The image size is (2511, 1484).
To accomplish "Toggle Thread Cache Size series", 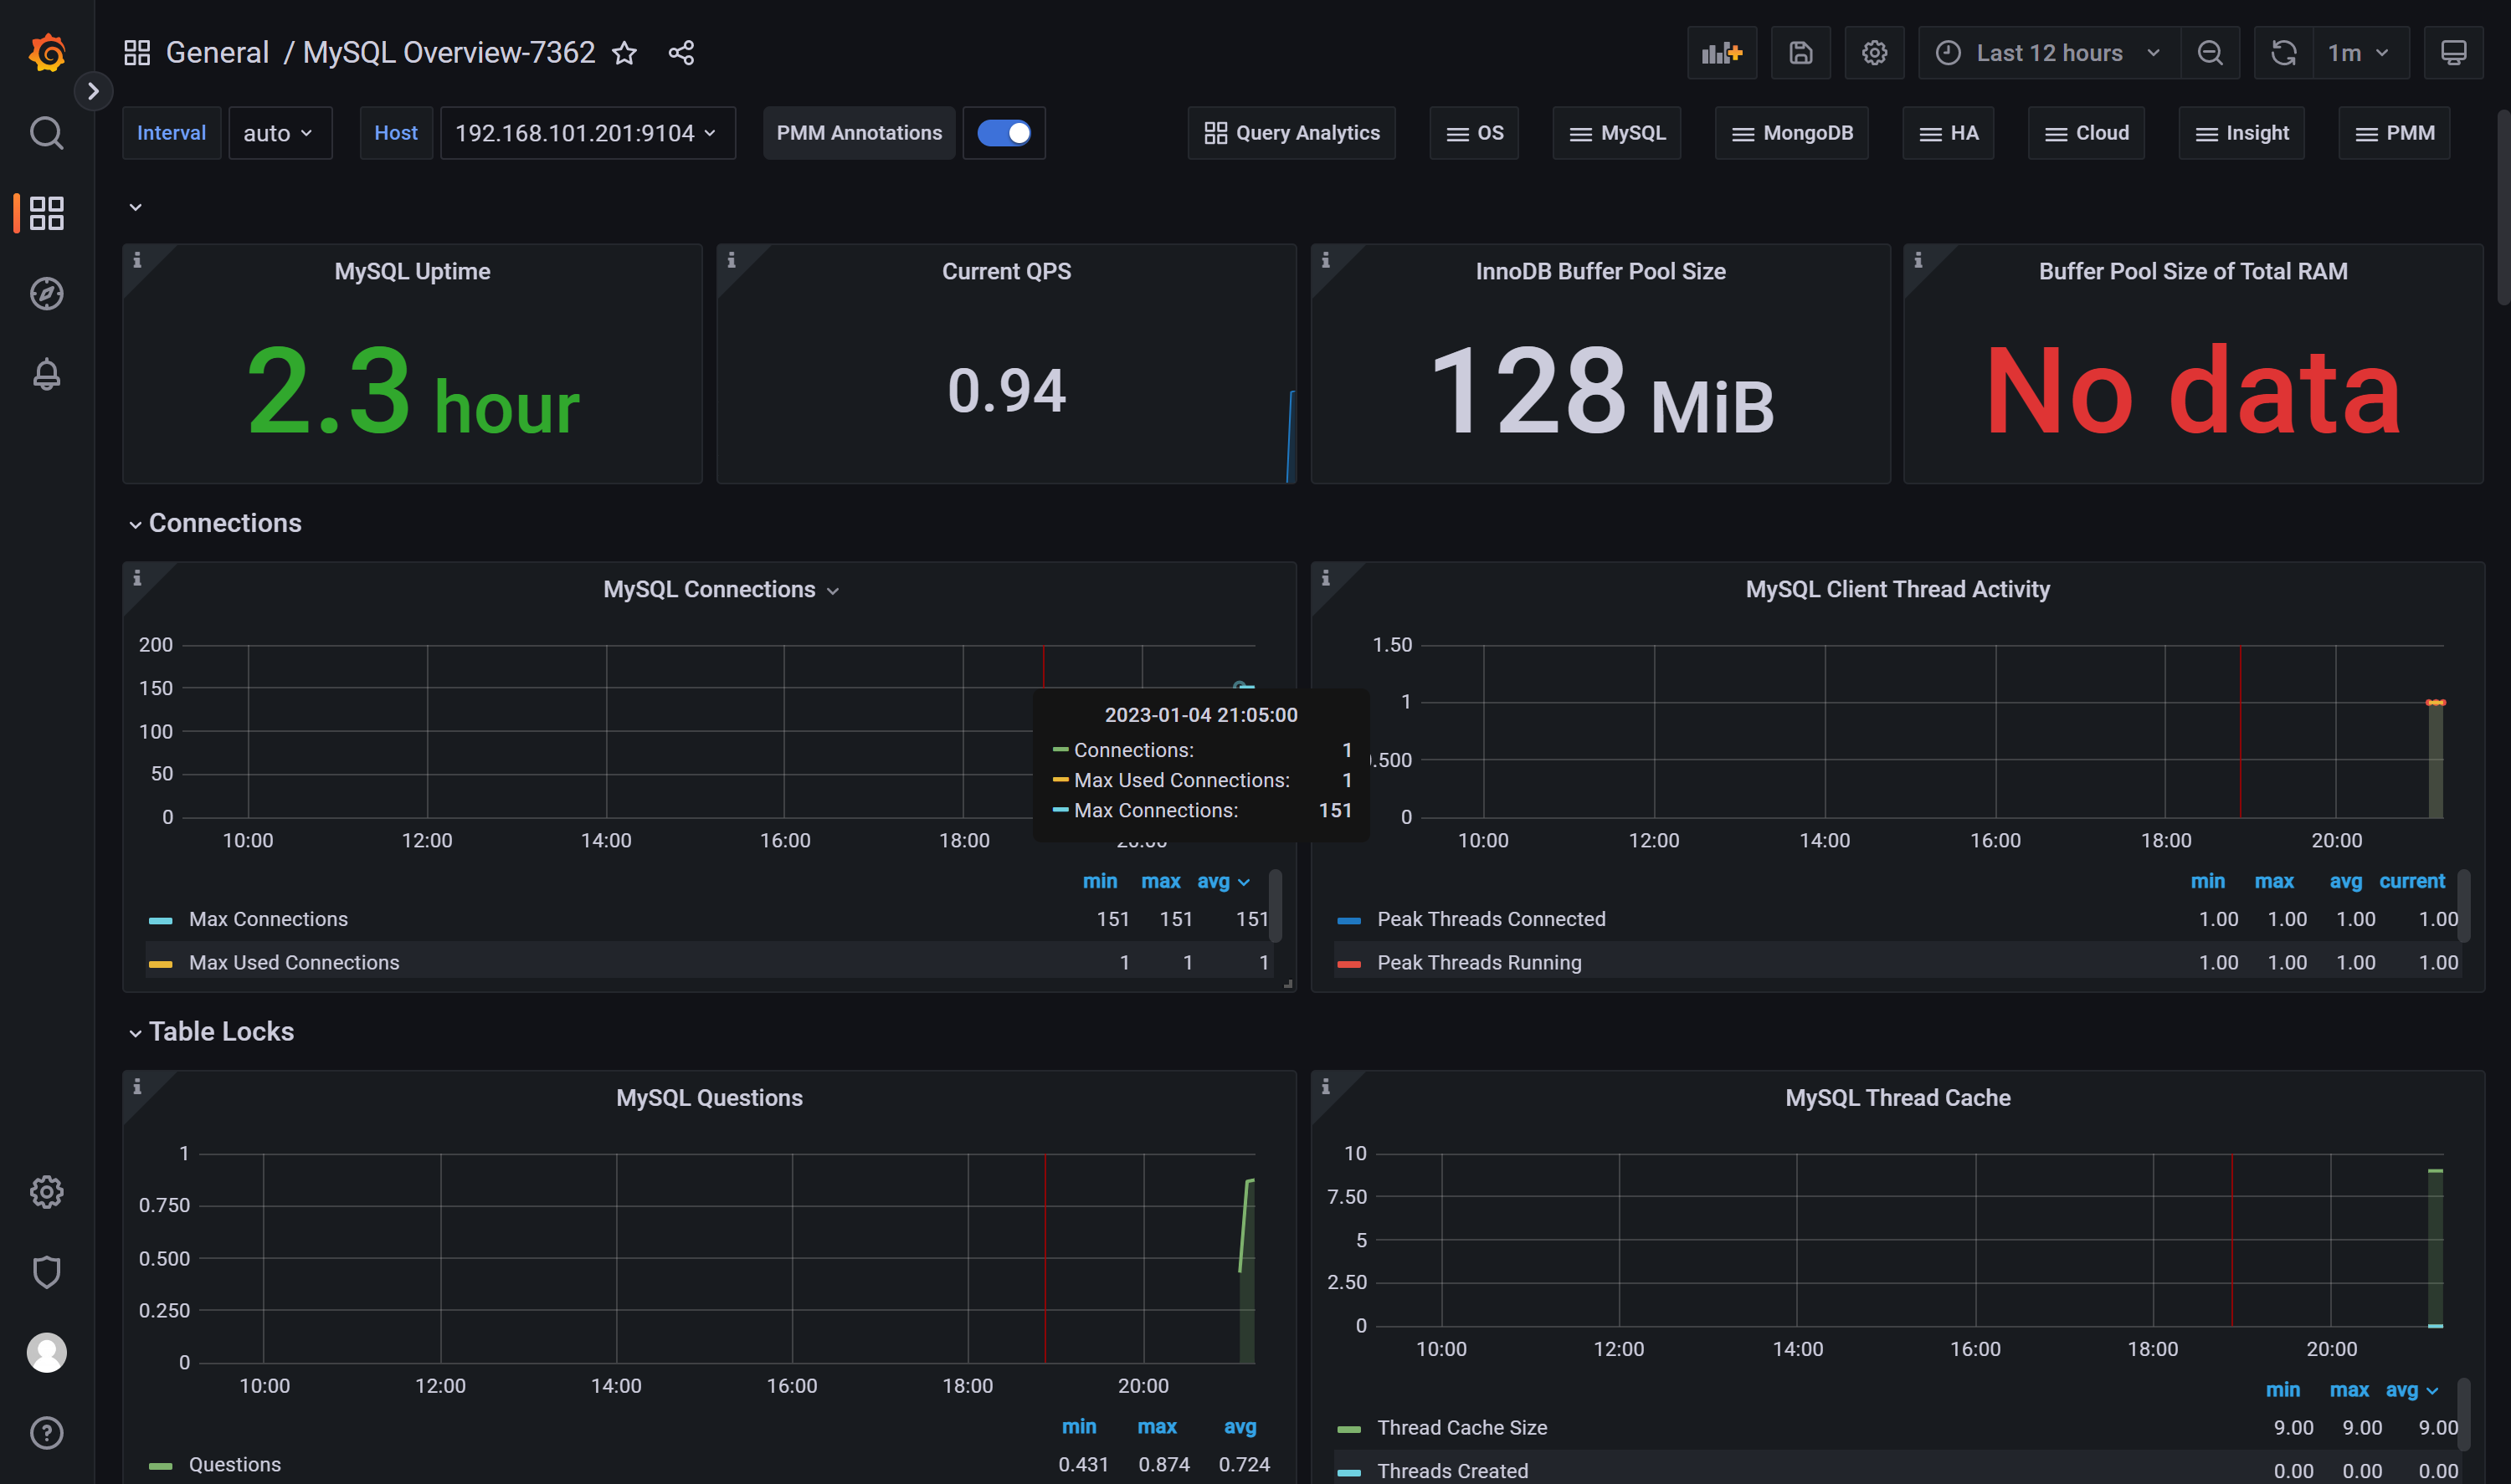I will 1461,1427.
